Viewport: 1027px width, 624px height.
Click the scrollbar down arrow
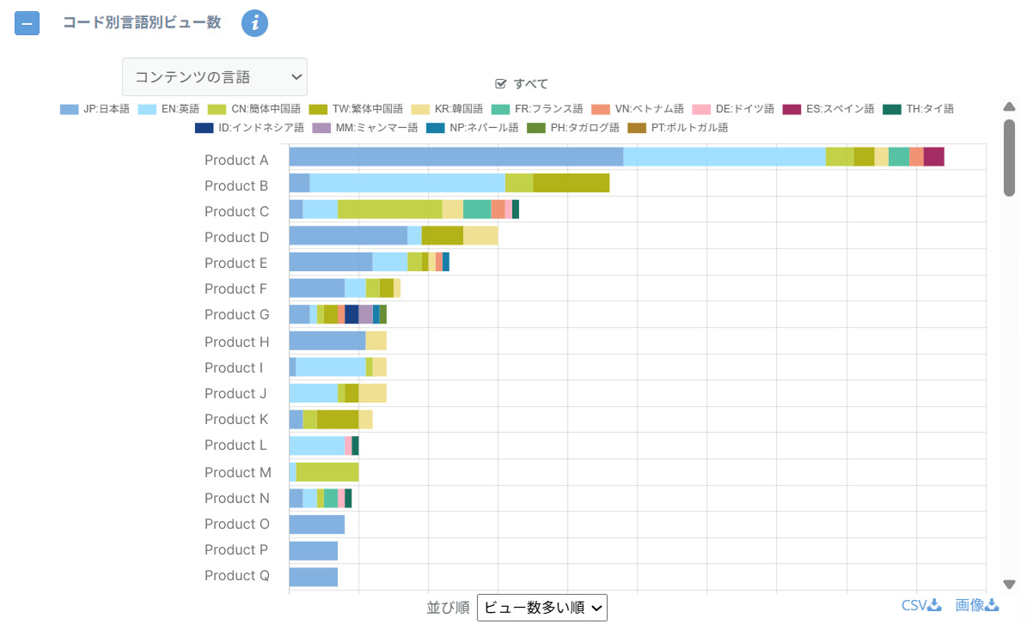[x=1010, y=585]
